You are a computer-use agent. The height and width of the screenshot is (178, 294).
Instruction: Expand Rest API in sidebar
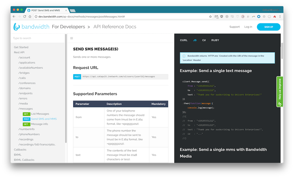[x=19, y=52]
